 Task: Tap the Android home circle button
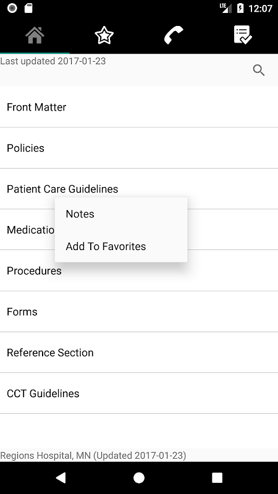[138, 477]
